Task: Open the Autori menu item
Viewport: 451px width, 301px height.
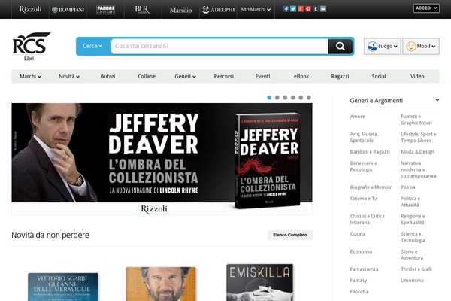Action: coord(107,76)
